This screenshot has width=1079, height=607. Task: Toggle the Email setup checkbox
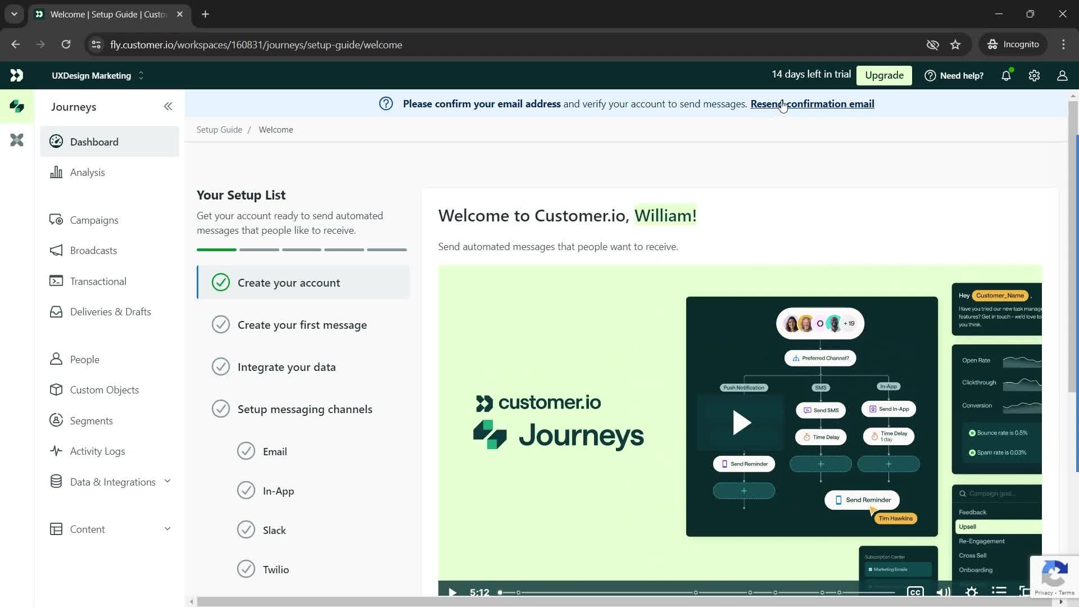[246, 451]
